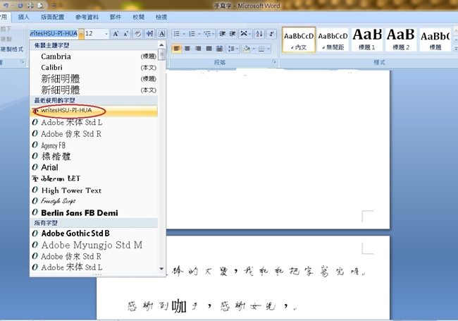Image resolution: width=458 pixels, height=321 pixels.
Task: Select 標楷體 font in list
Action: click(x=94, y=157)
